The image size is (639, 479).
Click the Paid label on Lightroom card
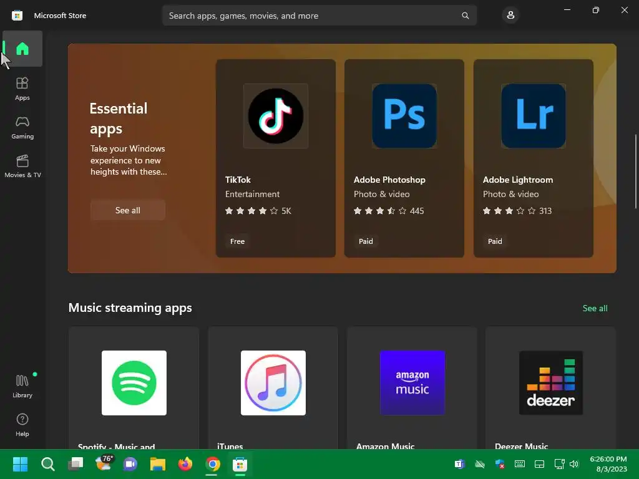coord(495,241)
